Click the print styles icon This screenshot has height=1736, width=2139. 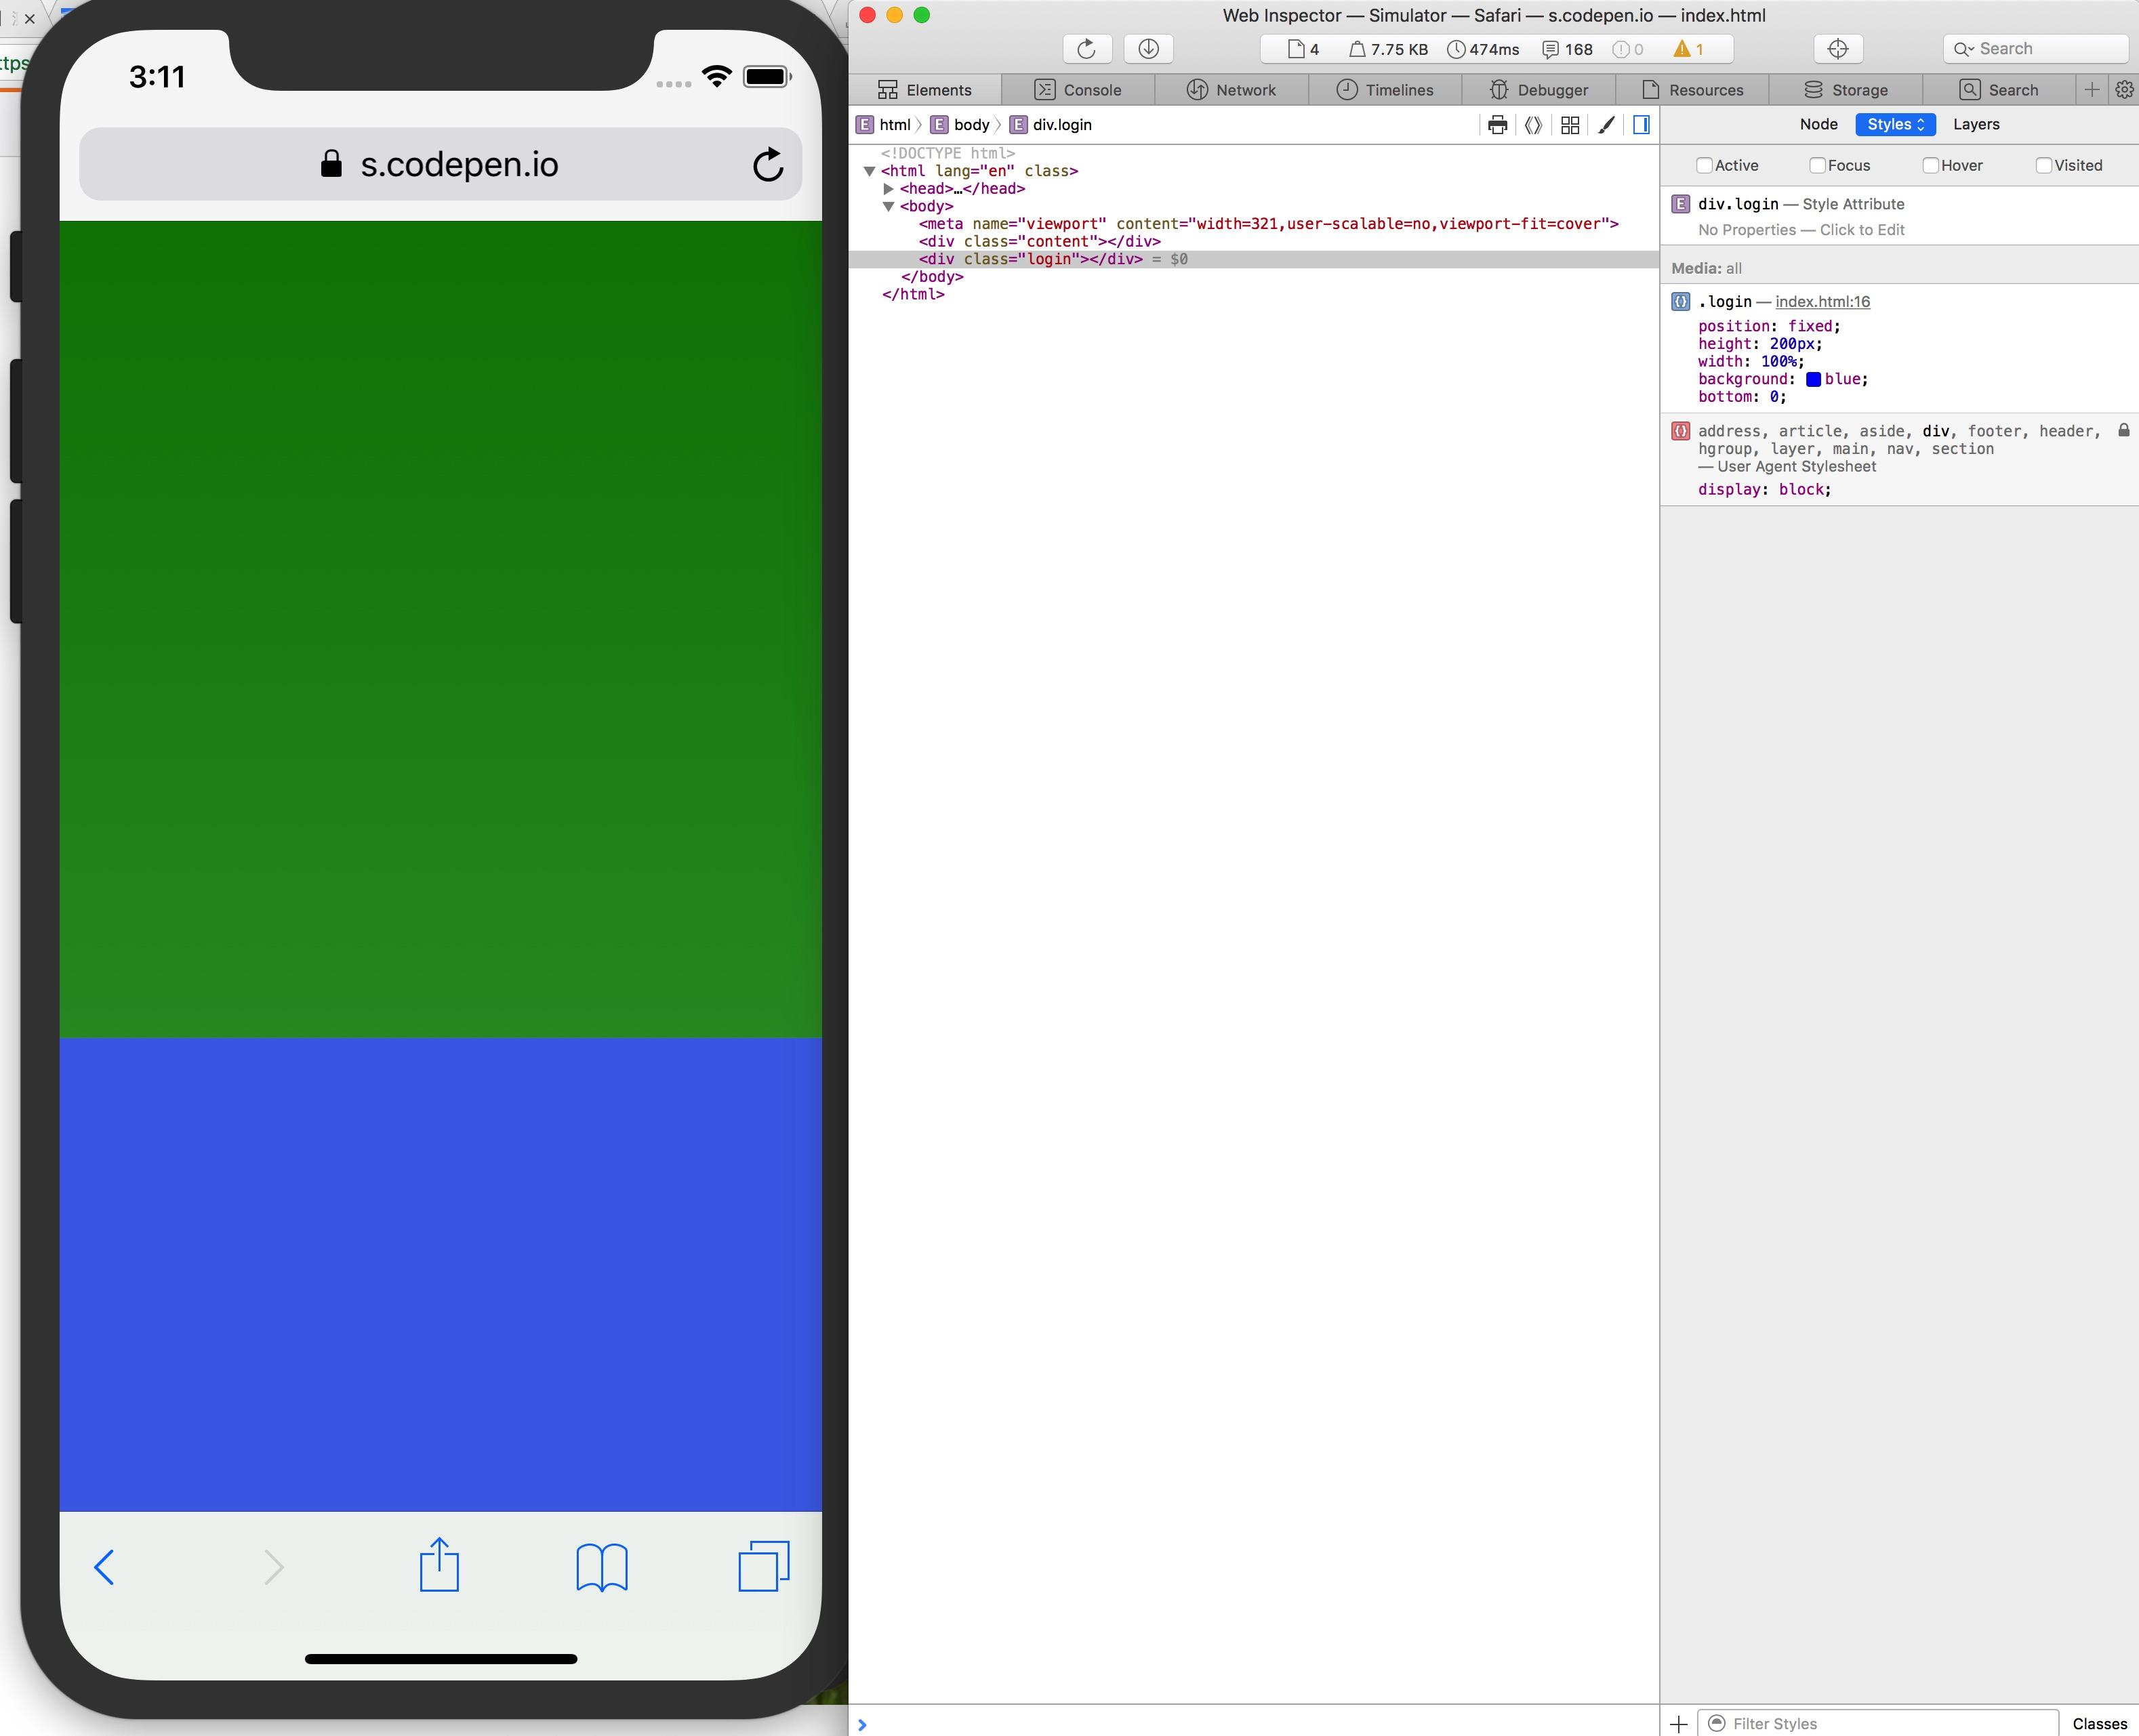click(1497, 125)
